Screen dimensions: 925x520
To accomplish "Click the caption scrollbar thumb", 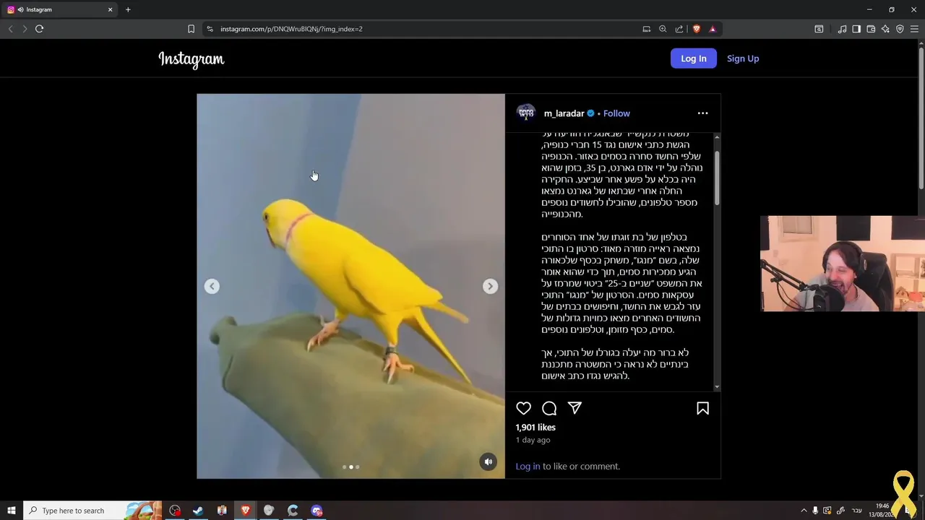I will pos(717,177).
